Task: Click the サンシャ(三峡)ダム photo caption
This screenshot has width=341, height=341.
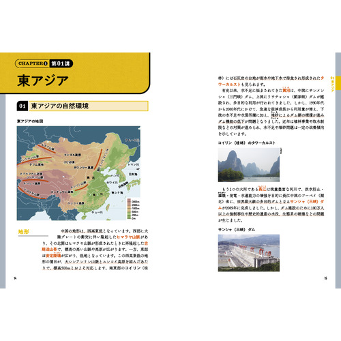Action: [237, 230]
